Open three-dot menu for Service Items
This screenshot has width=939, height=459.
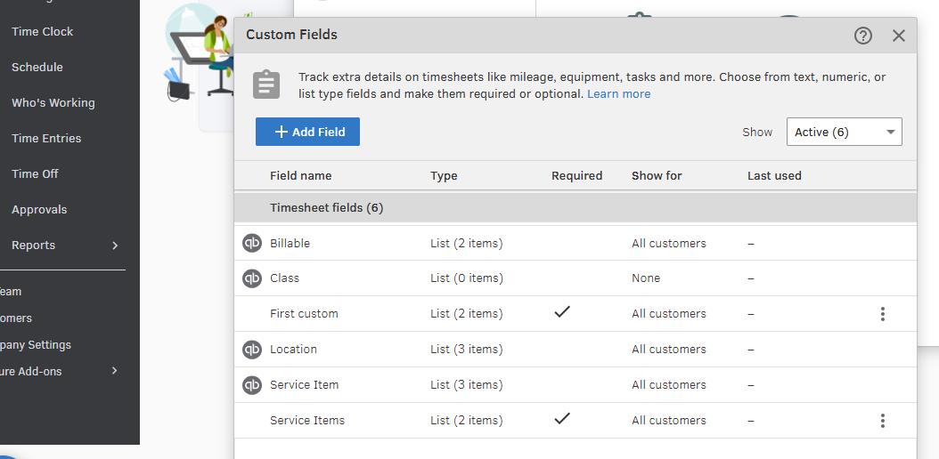(x=882, y=421)
